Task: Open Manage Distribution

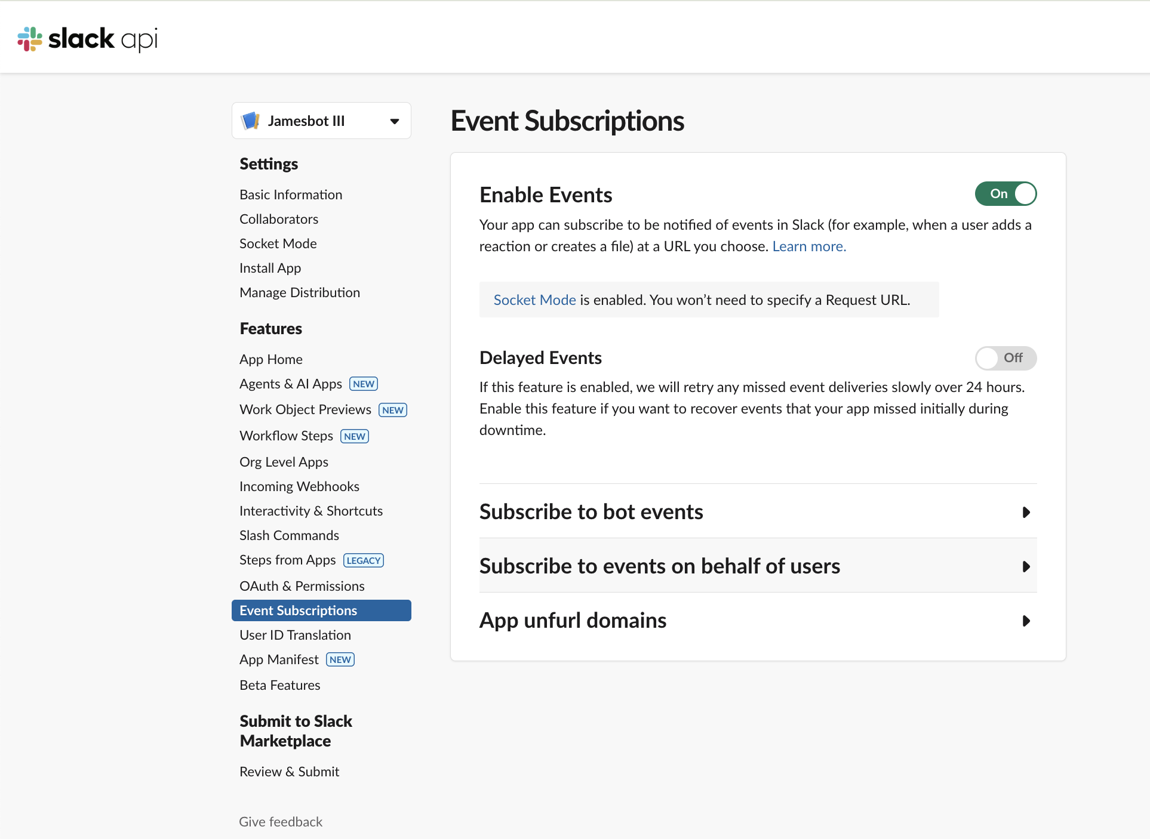Action: [300, 292]
